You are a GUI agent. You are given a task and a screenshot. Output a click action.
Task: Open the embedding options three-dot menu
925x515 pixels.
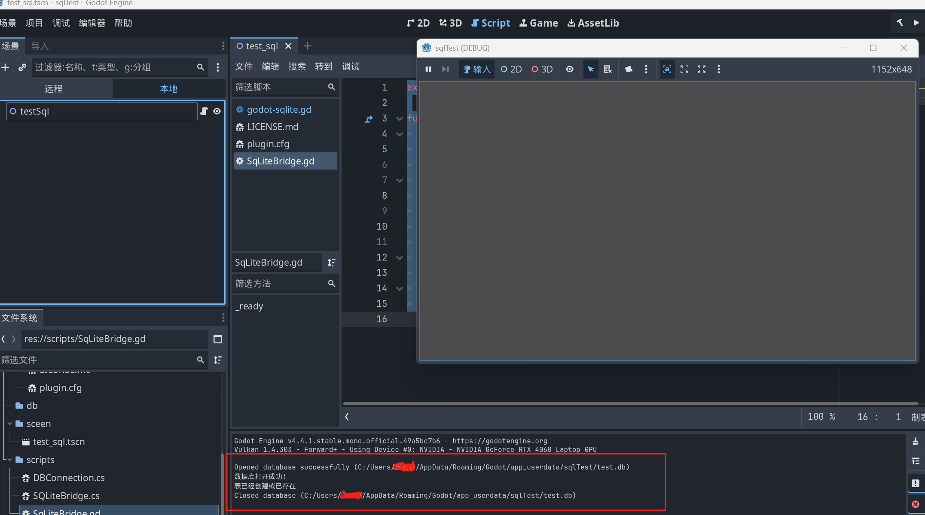[x=719, y=69]
